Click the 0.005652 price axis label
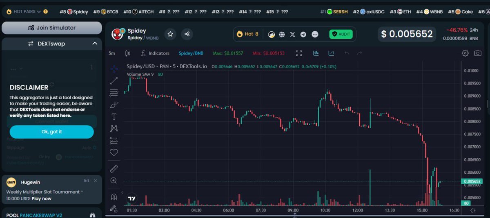 coord(472,181)
